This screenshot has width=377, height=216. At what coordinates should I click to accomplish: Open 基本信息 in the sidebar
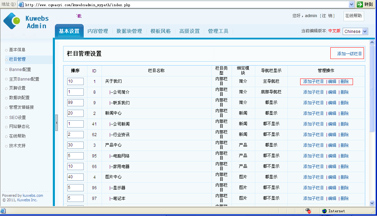click(17, 50)
